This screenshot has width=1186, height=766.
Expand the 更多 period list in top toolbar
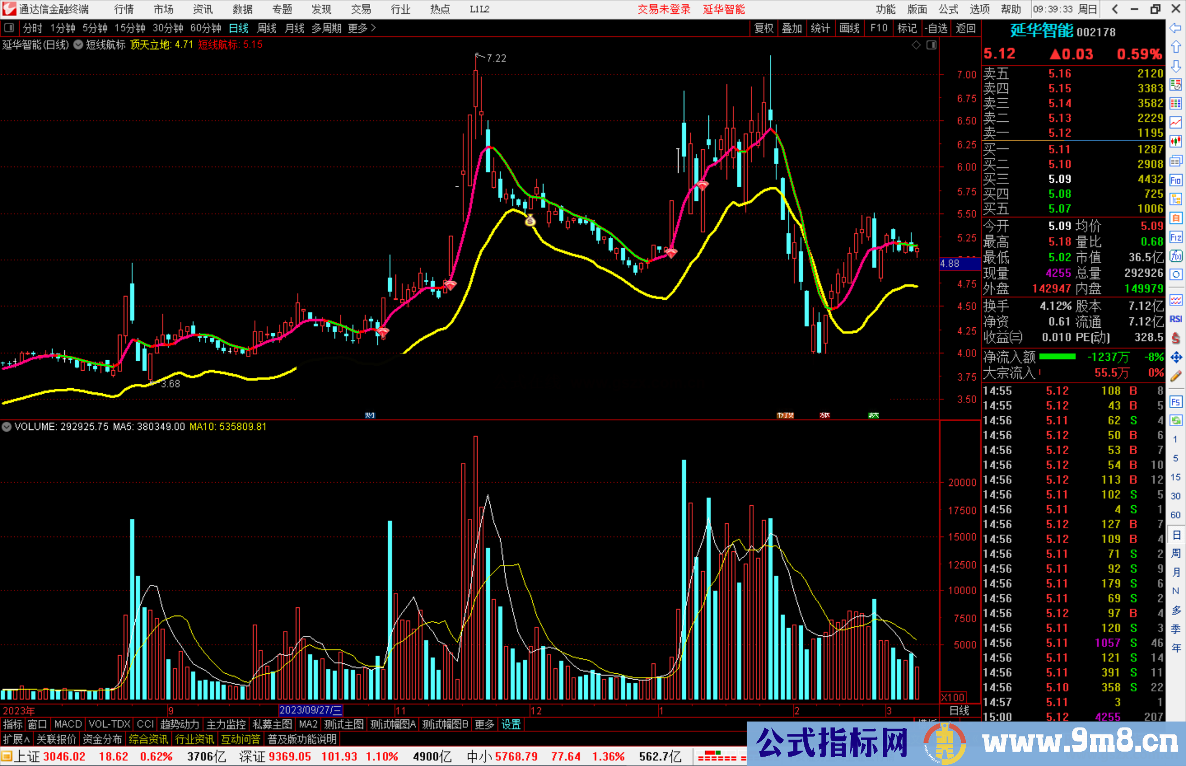(x=362, y=28)
